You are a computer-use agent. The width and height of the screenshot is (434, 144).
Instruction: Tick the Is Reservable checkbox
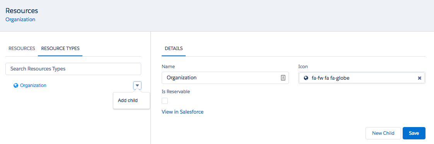tap(165, 101)
